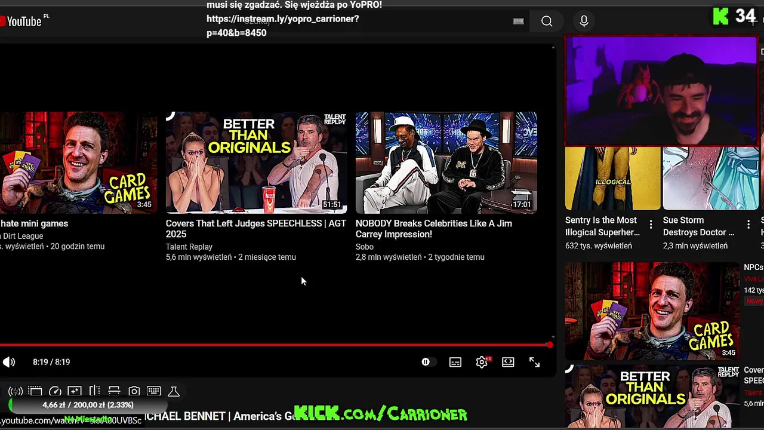Image resolution: width=764 pixels, height=430 pixels.
Task: Click the '5,6 mln wyświetleń • 2 miesiące temu' text
Action: (x=231, y=257)
